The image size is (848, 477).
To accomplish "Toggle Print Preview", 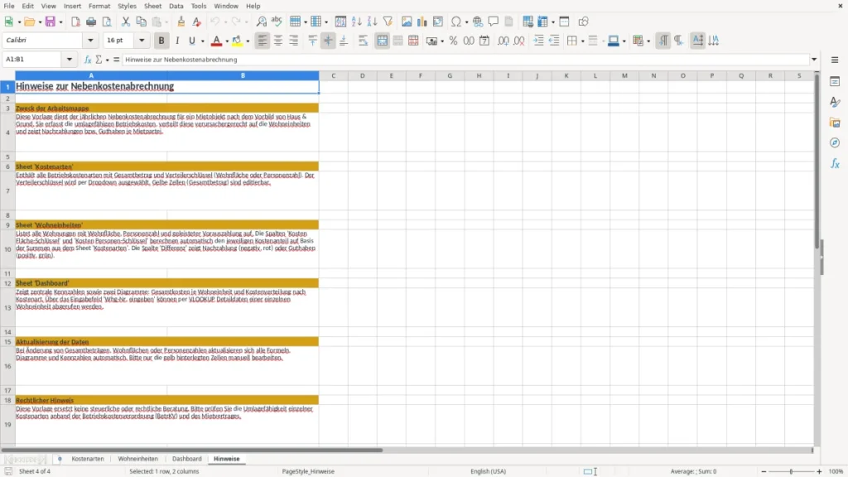I will click(107, 22).
